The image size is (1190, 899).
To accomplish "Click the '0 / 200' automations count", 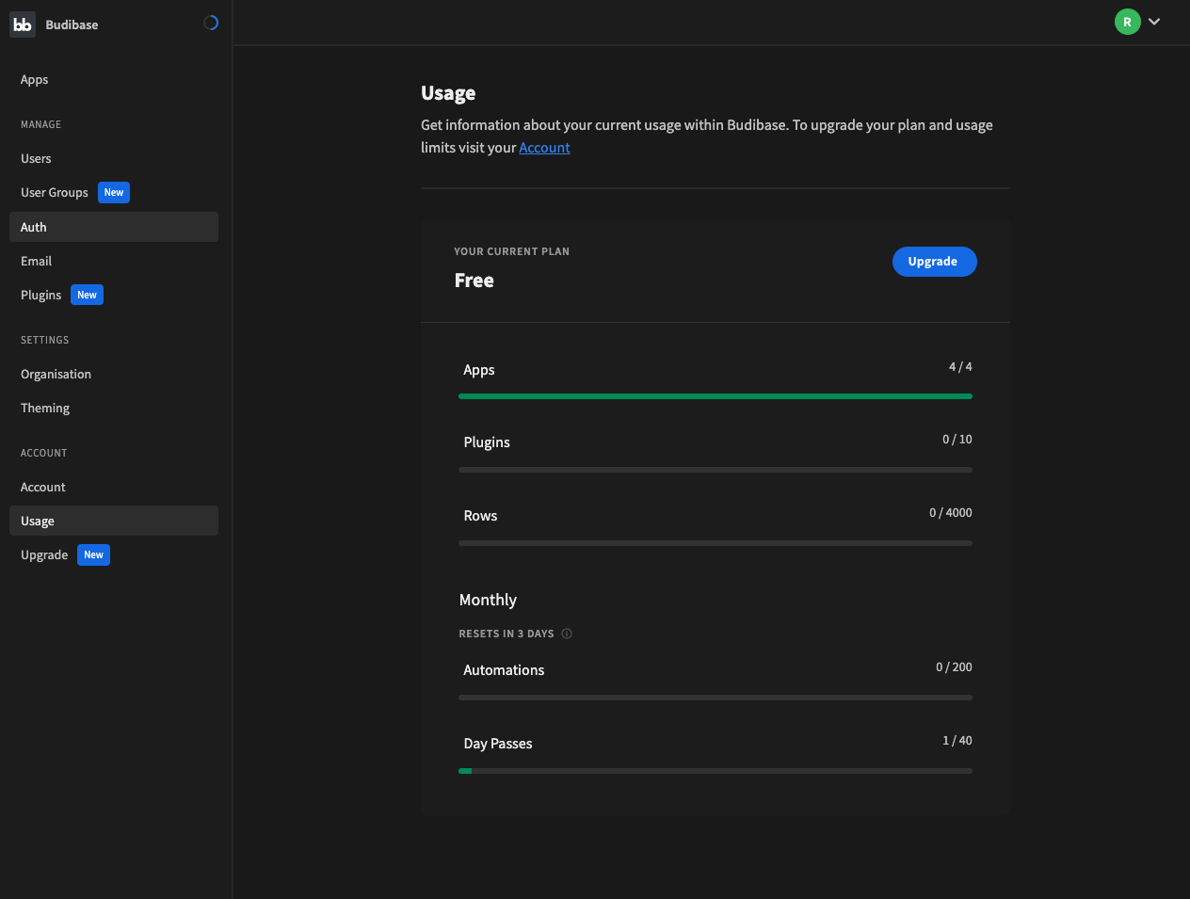I will pos(954,667).
